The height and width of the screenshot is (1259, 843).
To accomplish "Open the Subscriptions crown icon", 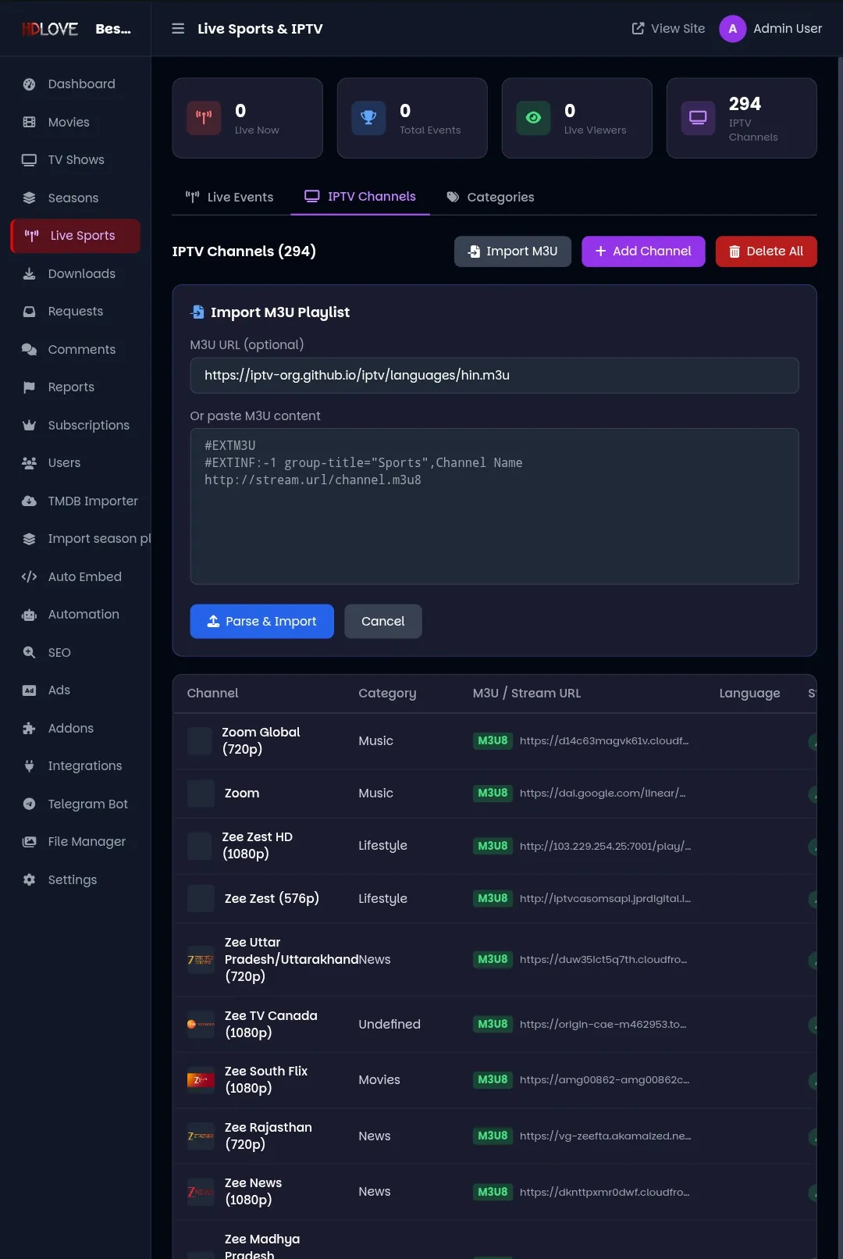I will pos(29,425).
